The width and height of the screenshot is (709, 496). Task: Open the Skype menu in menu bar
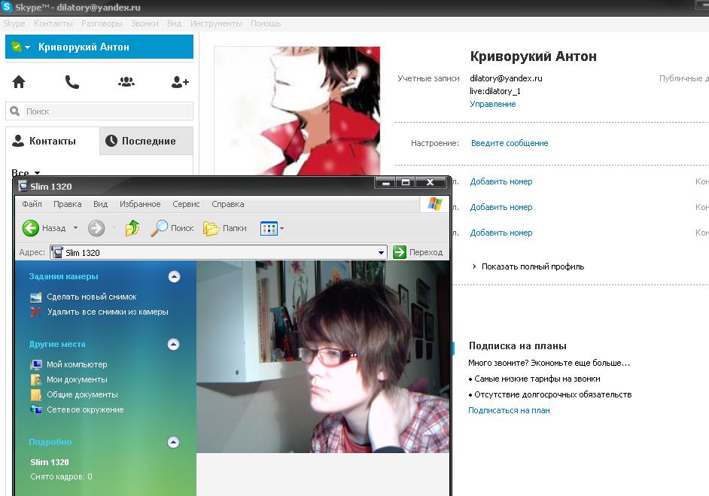coord(14,23)
